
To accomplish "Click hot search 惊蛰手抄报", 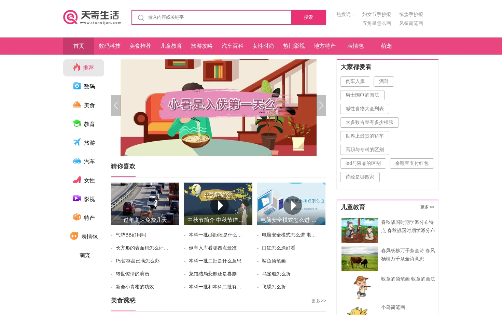I will tap(411, 14).
